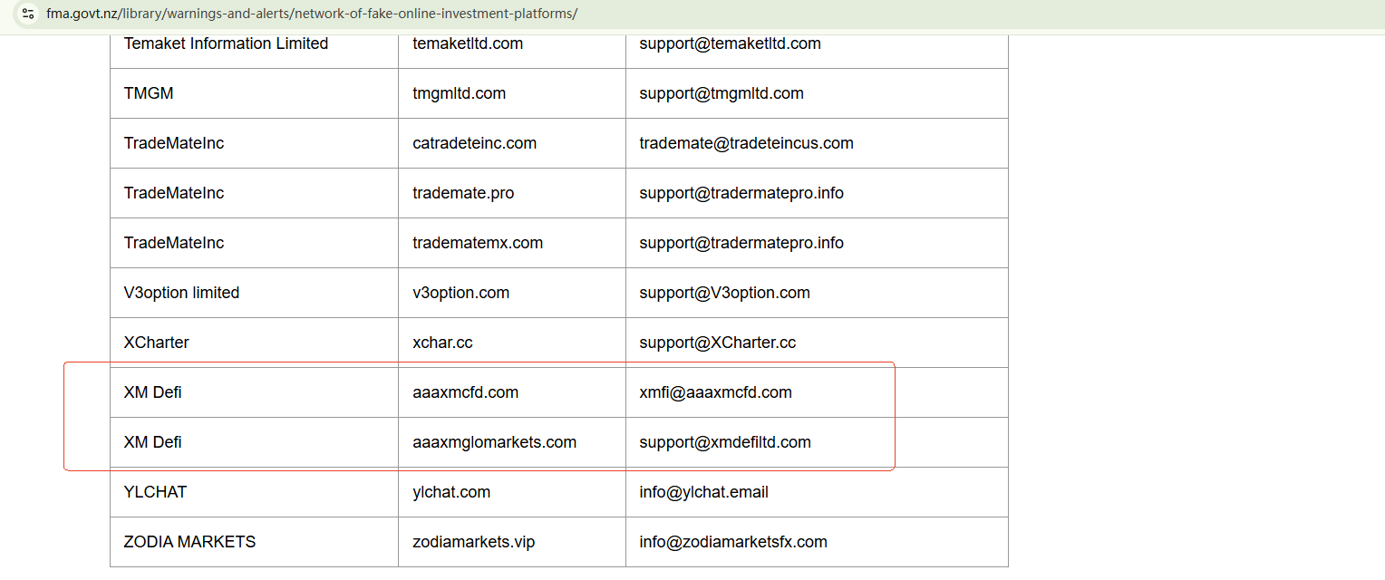Image resolution: width=1385 pixels, height=580 pixels.
Task: Select XM Defi in the aaaxmglomarkets.com row
Action: coord(254,442)
